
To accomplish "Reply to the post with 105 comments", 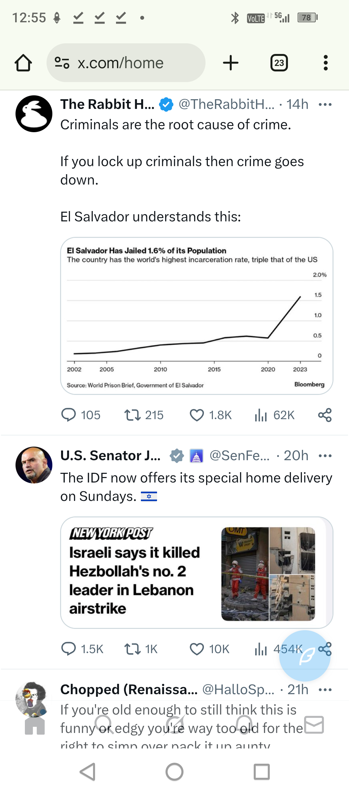I will coord(69,415).
